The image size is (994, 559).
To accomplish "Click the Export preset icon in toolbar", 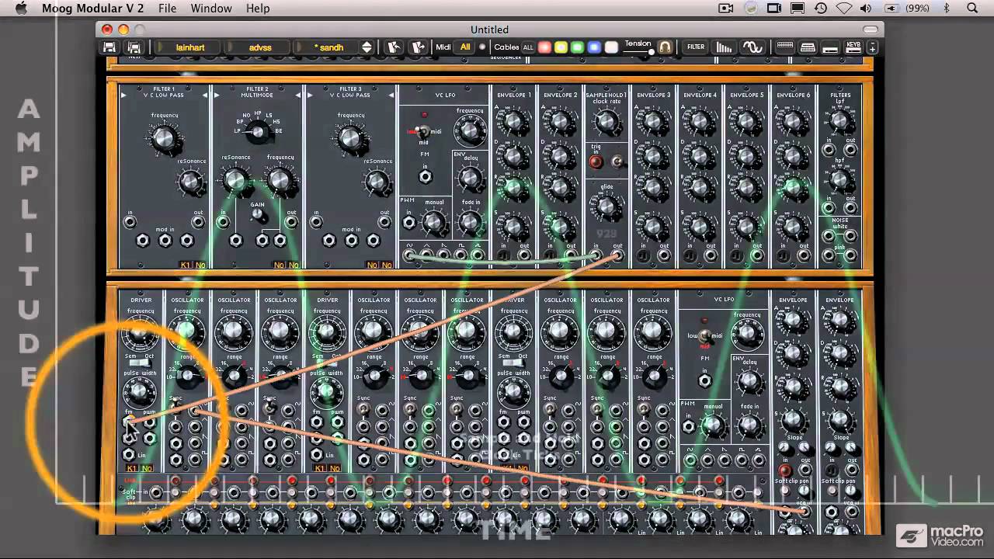I will 418,47.
